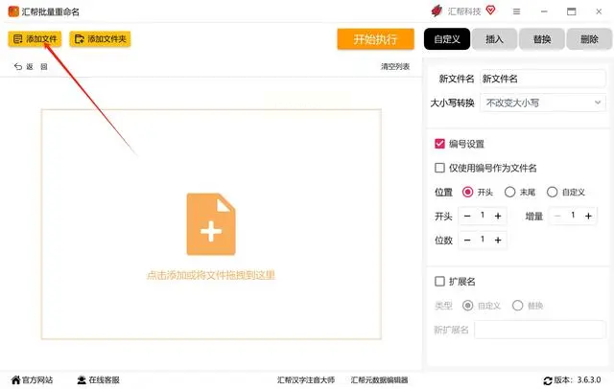The width and height of the screenshot is (614, 389).
Task: Click the 添加文件夹 button
Action: coord(100,39)
